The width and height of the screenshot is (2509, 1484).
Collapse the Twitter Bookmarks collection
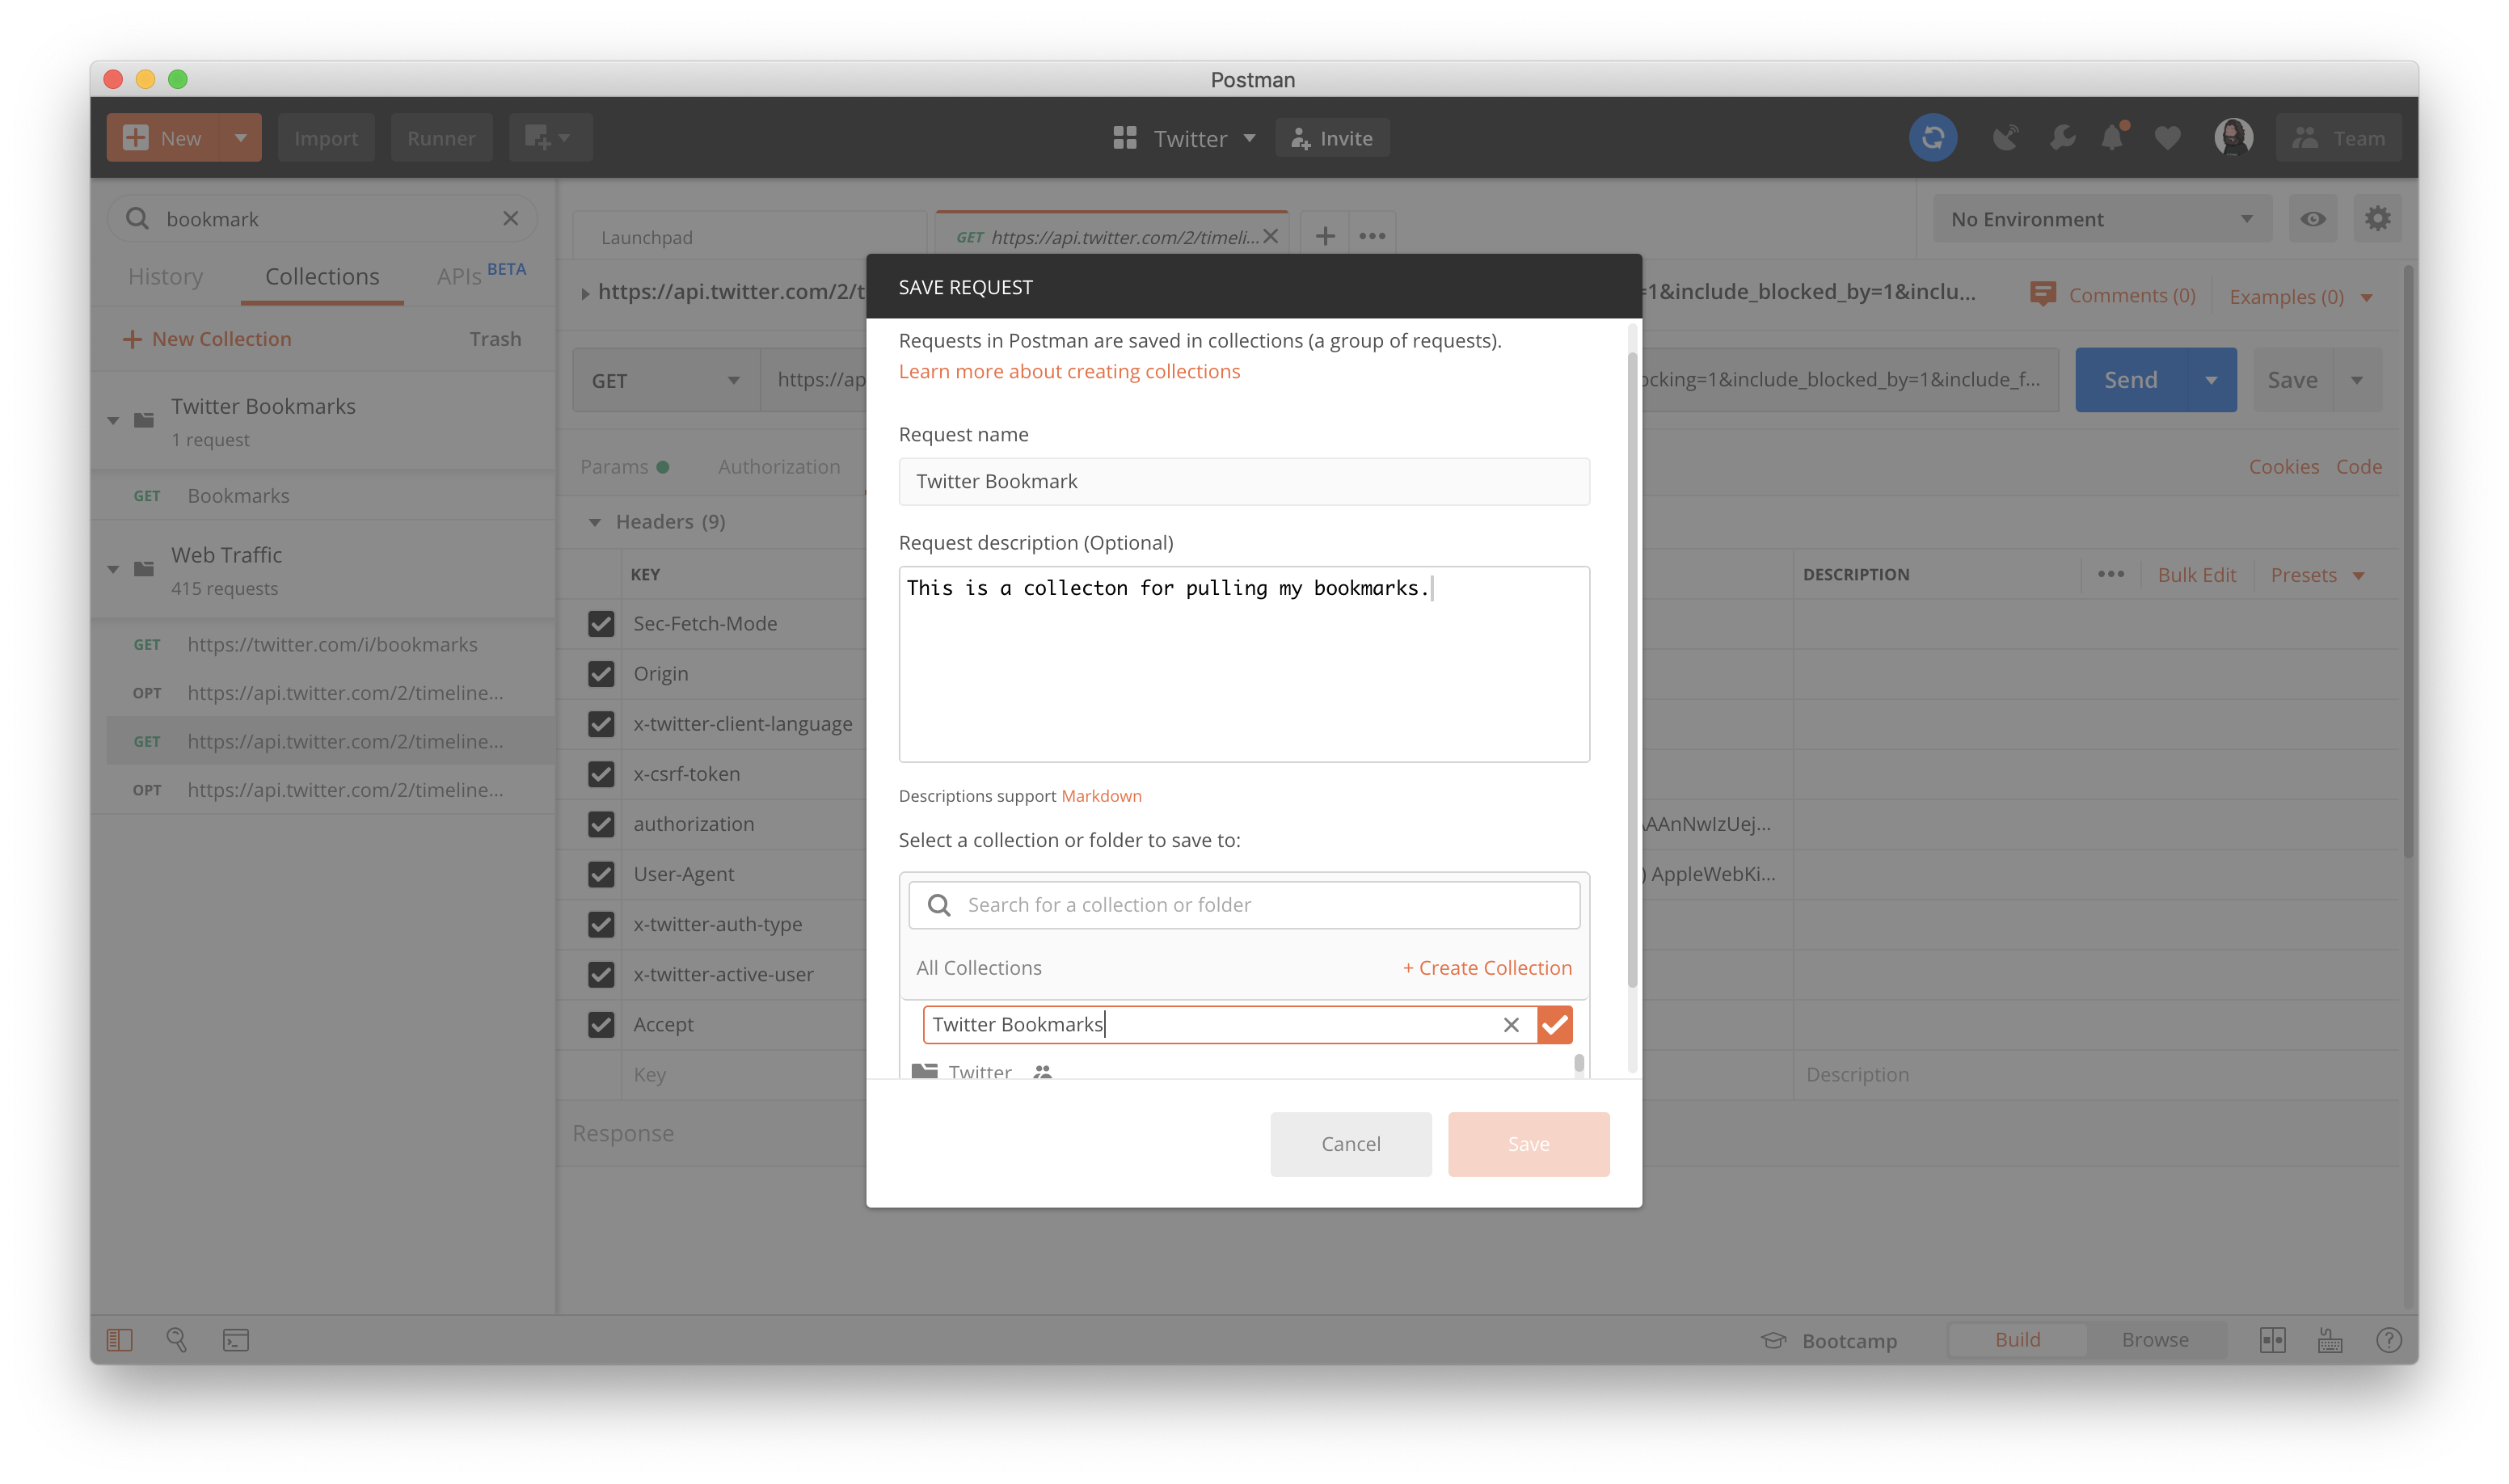pyautogui.click(x=113, y=420)
